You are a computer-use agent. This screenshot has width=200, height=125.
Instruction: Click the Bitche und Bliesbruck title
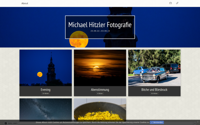pos(154,90)
